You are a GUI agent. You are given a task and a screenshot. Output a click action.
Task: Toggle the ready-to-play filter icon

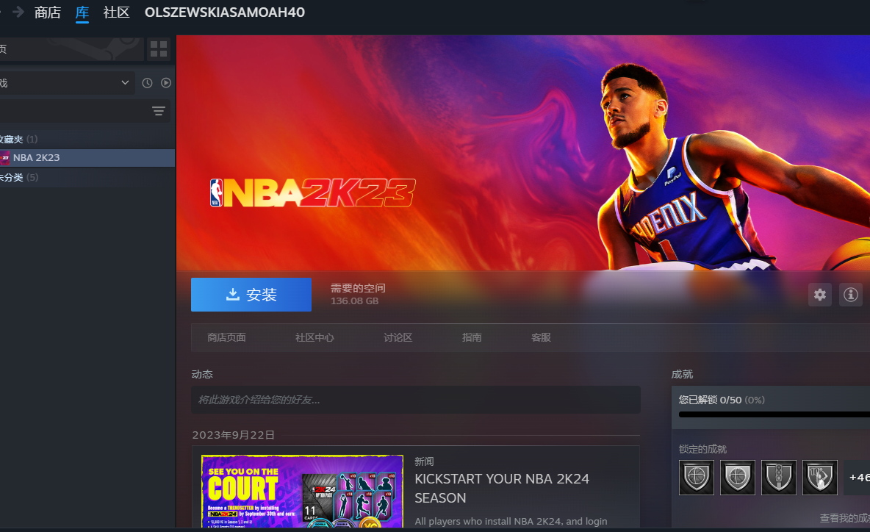point(166,83)
